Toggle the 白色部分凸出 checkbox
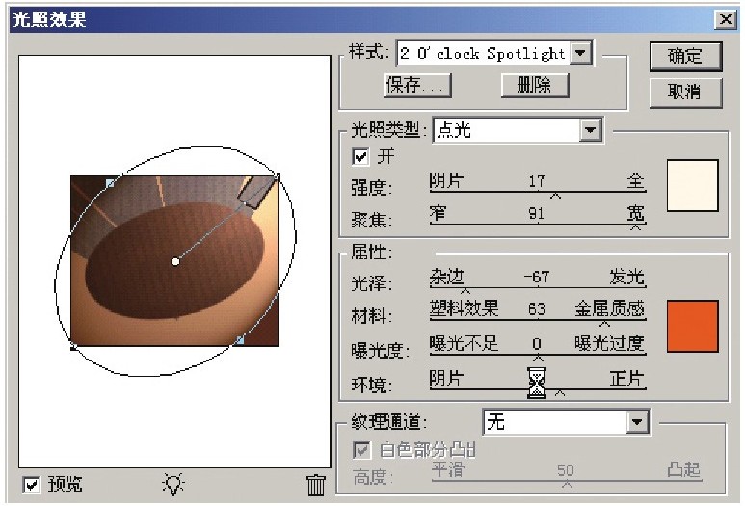This screenshot has width=745, height=506. (x=361, y=450)
